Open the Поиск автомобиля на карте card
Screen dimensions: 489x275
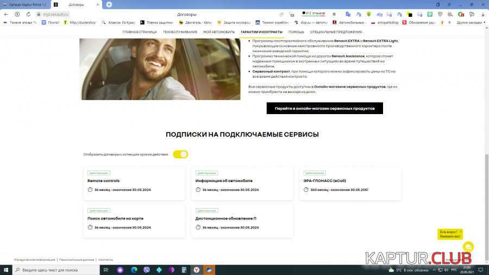coord(134,221)
